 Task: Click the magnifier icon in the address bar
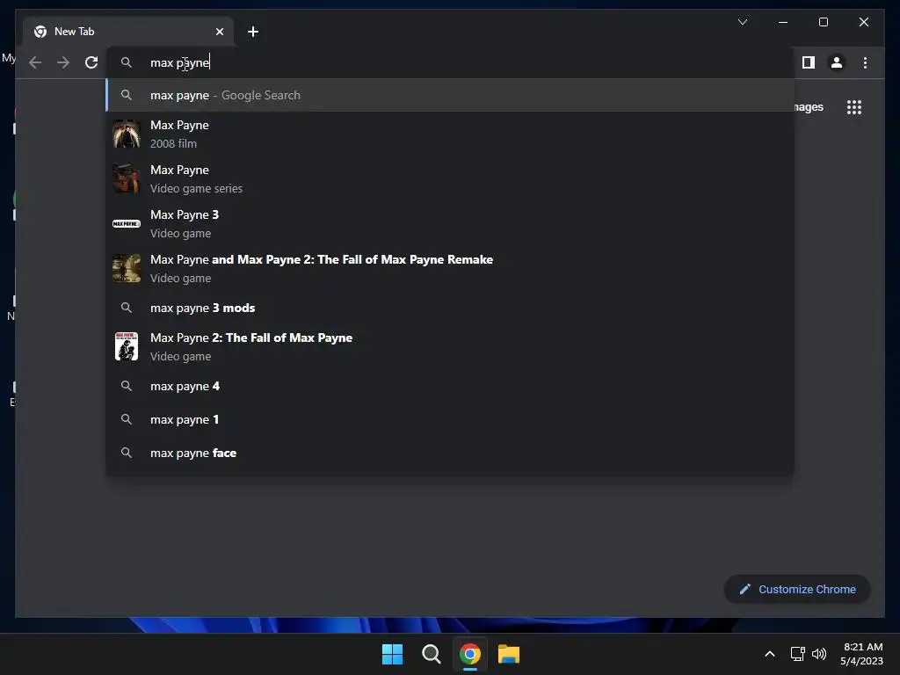click(x=127, y=62)
